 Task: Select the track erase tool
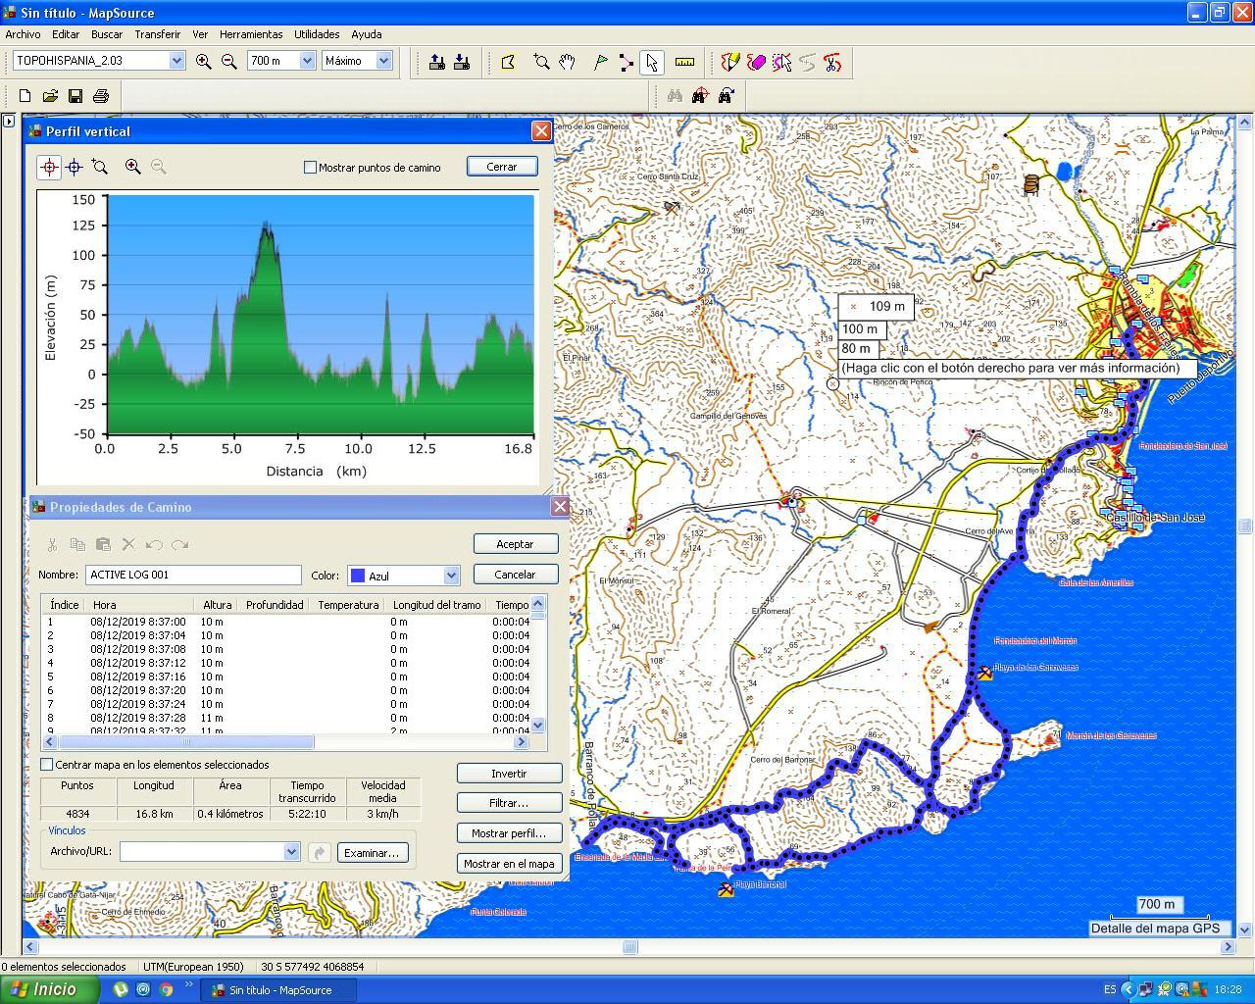pos(756,62)
